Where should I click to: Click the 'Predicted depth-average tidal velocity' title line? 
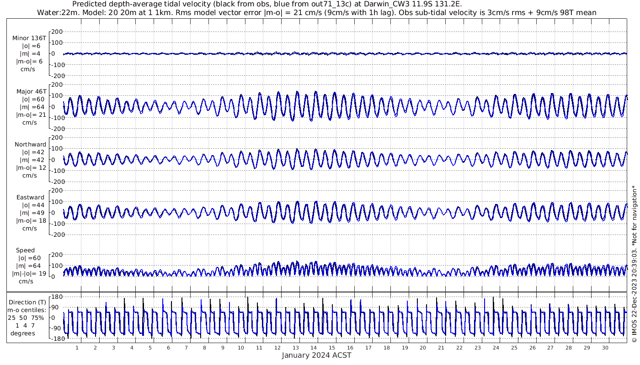click(267, 4)
